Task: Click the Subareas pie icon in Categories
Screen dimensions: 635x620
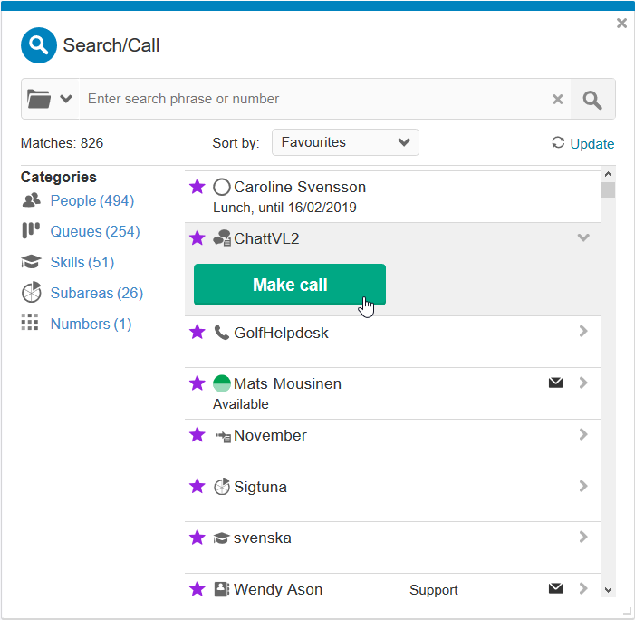Action: (x=31, y=293)
